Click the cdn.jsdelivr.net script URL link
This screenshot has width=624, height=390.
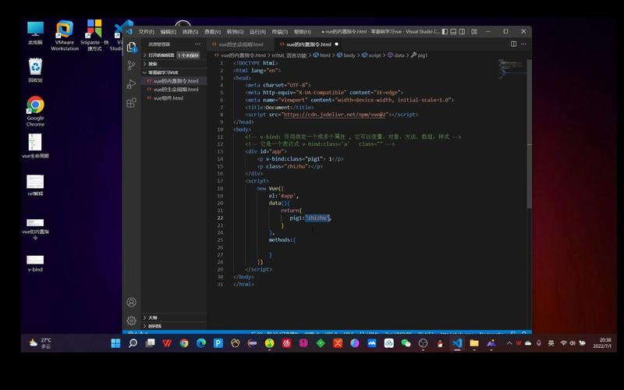point(335,115)
